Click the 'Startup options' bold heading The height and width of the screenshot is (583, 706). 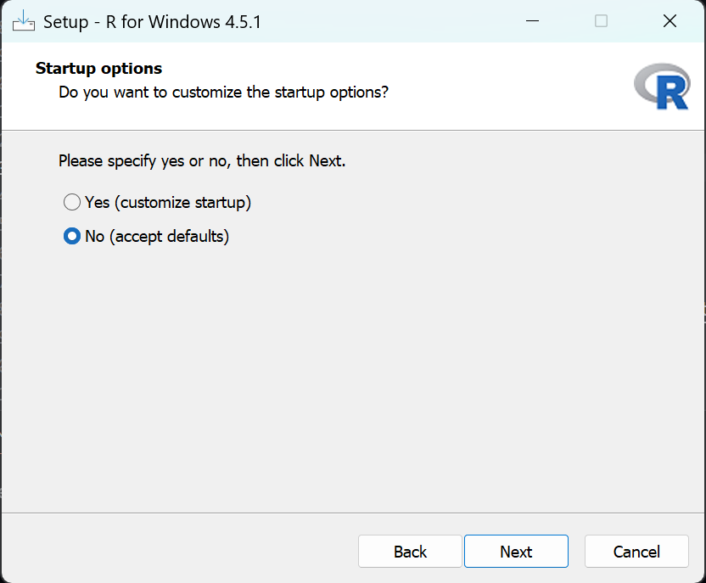coord(98,69)
